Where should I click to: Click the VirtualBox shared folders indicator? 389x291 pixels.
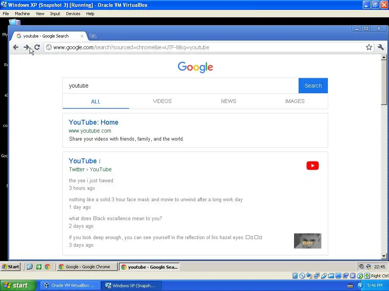point(331,276)
